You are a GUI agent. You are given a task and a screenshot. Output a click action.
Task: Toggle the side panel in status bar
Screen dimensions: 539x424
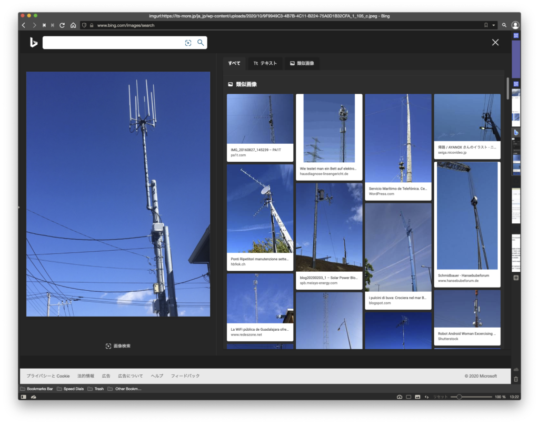23,397
